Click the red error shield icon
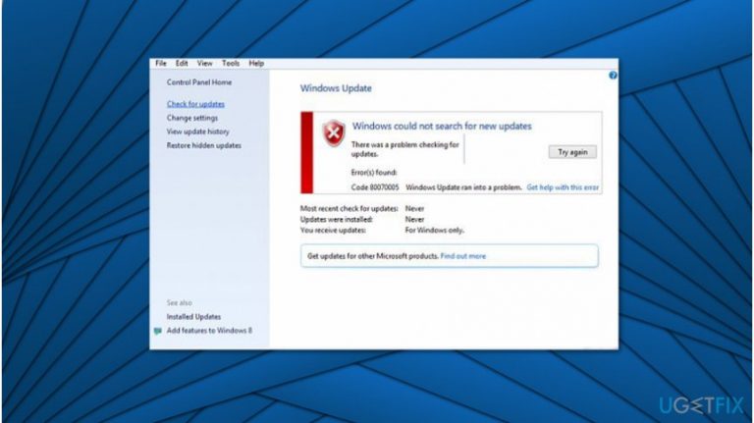 tap(334, 133)
